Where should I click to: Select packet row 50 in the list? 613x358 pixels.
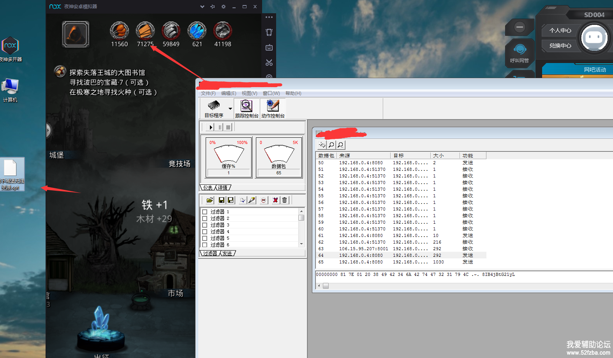point(401,163)
